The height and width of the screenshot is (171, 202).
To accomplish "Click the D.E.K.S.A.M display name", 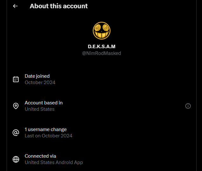I will (101, 47).
